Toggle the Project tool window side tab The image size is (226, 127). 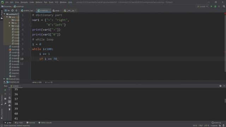[1, 15]
